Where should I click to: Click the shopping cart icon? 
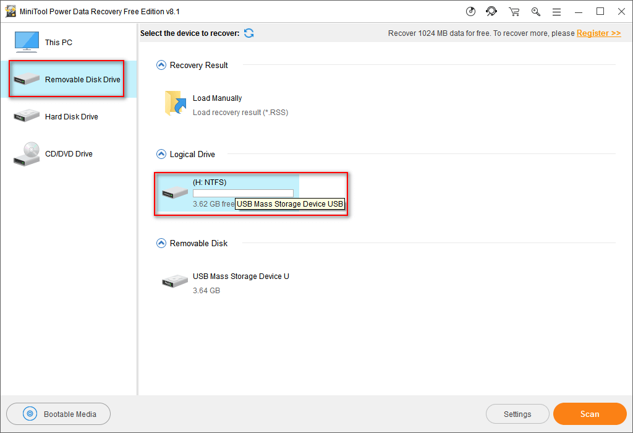point(514,12)
